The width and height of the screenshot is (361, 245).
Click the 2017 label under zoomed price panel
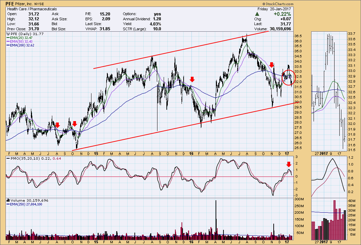click(x=324, y=153)
